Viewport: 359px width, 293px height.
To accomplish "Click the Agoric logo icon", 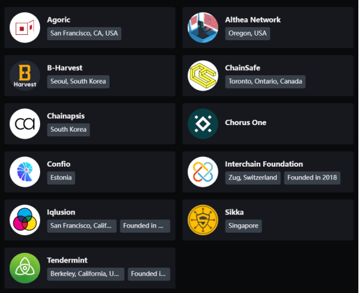I will click(x=25, y=27).
